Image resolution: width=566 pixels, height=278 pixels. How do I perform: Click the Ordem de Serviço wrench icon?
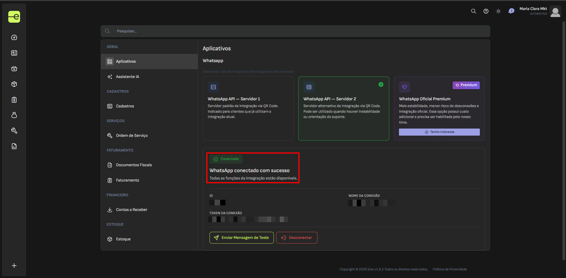[110, 136]
